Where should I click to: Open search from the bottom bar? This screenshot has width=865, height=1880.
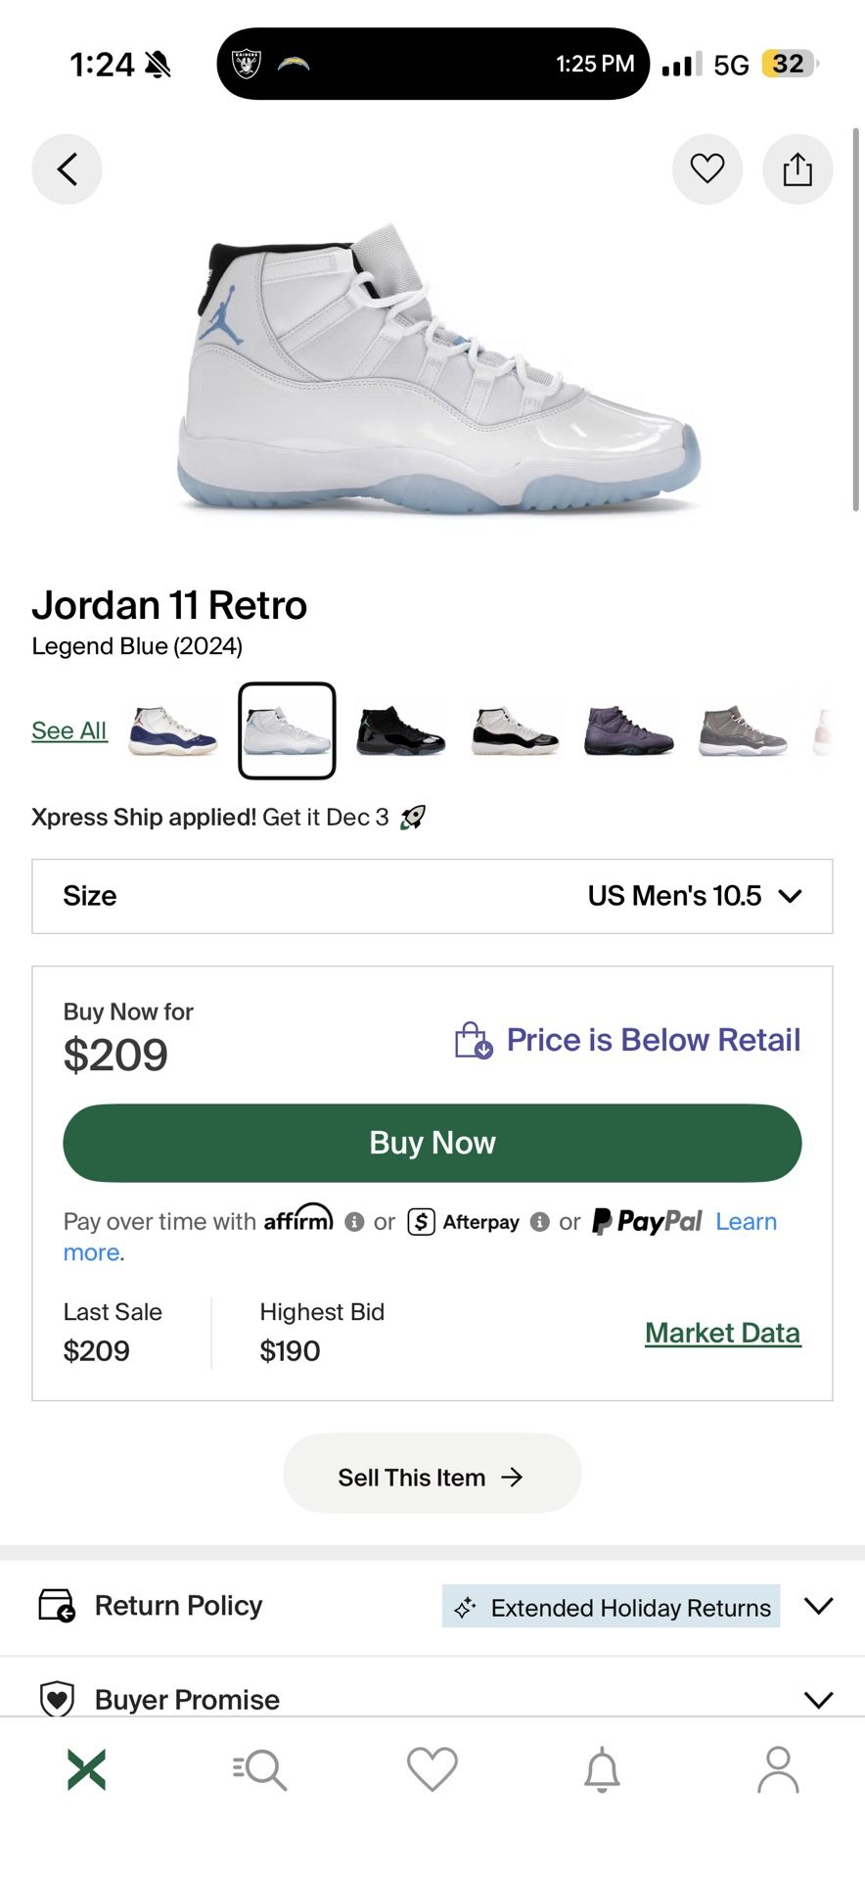(258, 1774)
